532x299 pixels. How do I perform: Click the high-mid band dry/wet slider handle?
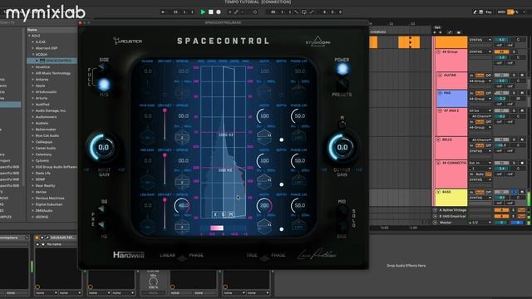(165, 110)
